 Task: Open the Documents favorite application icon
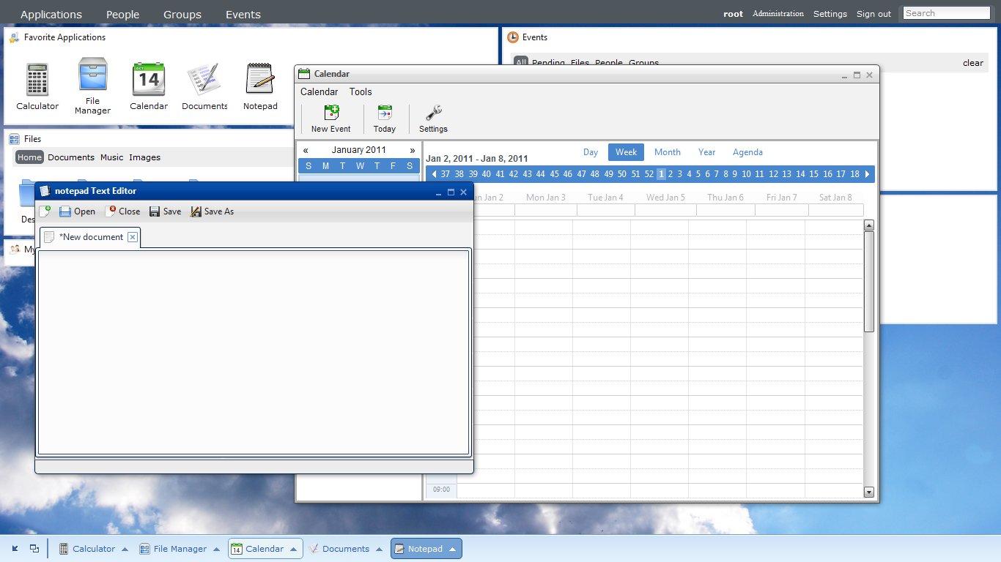pyautogui.click(x=204, y=80)
